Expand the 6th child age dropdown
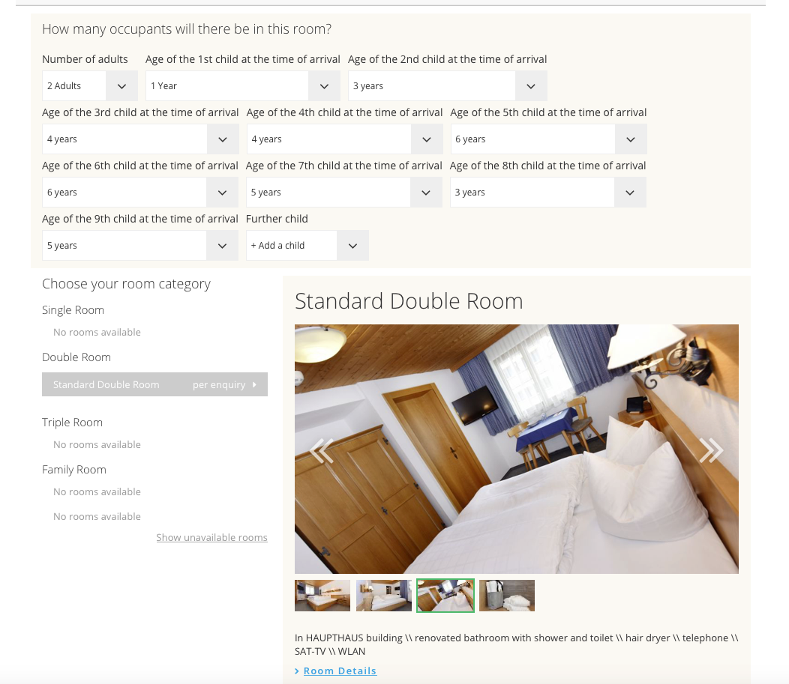This screenshot has height=684, width=789. tap(140, 193)
